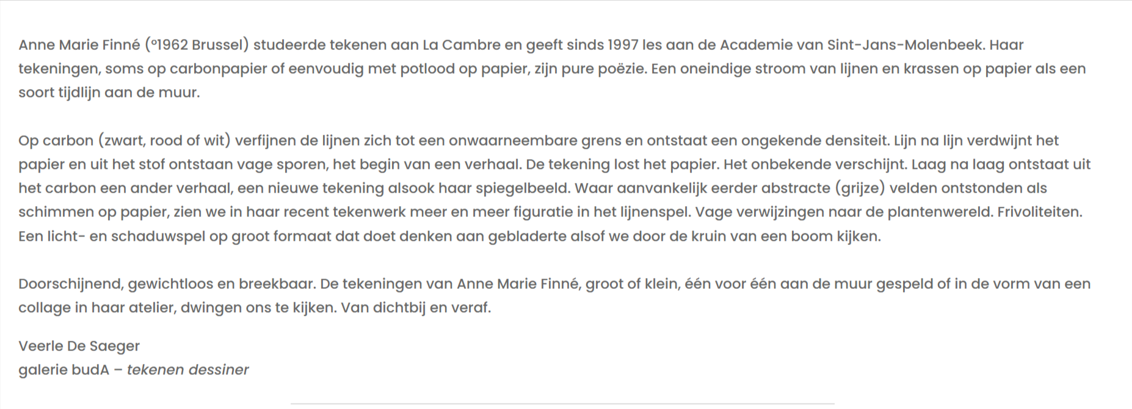Click the horizontal divider line below the text
Viewport: 1132px width, 409px height.
562,404
